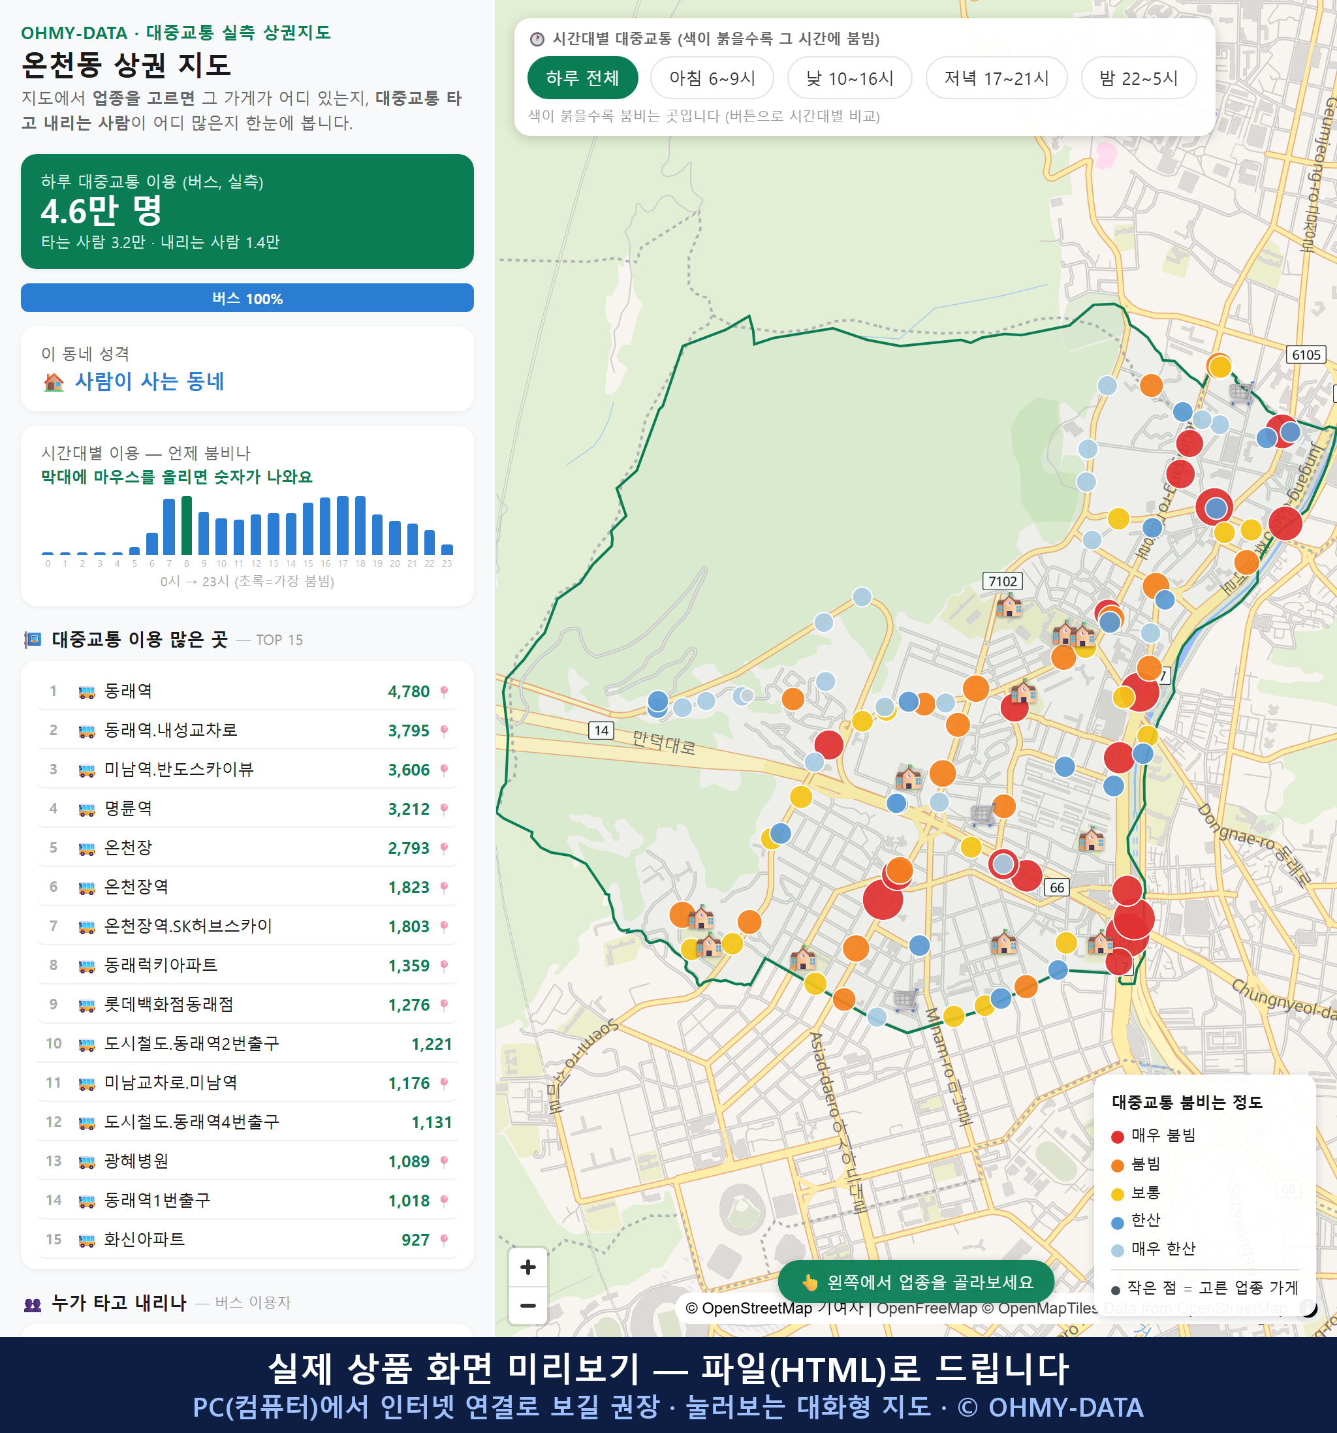Click the route 66 shield on the map
This screenshot has height=1433, width=1337.
point(1057,887)
